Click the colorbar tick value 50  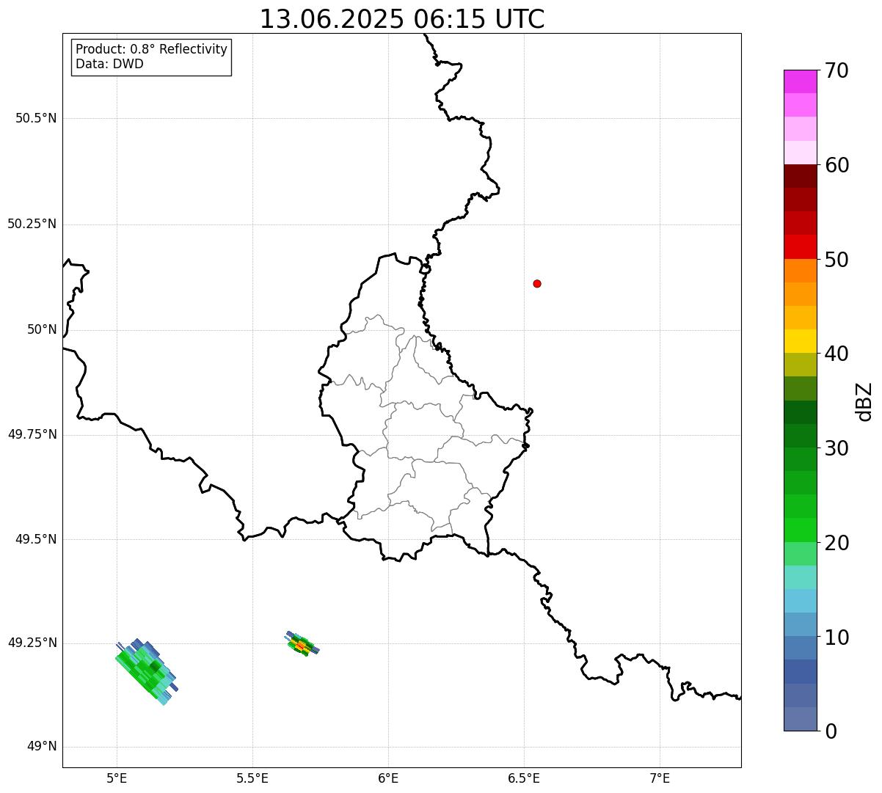pyautogui.click(x=837, y=260)
